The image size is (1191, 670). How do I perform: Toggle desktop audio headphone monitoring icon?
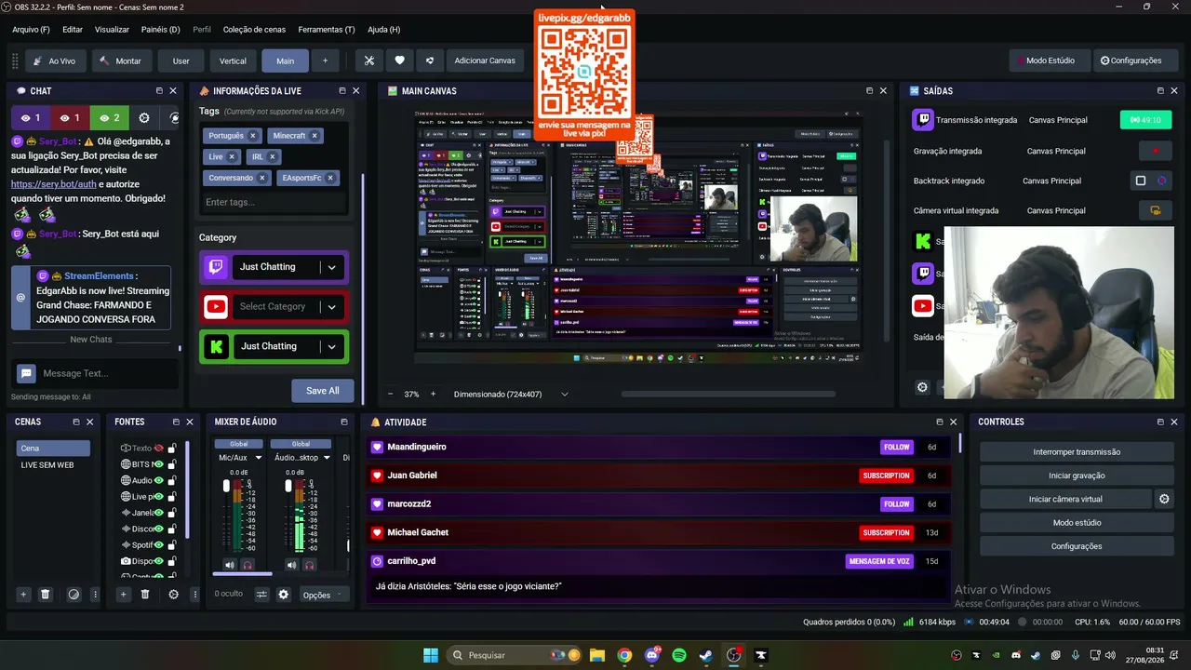309,565
